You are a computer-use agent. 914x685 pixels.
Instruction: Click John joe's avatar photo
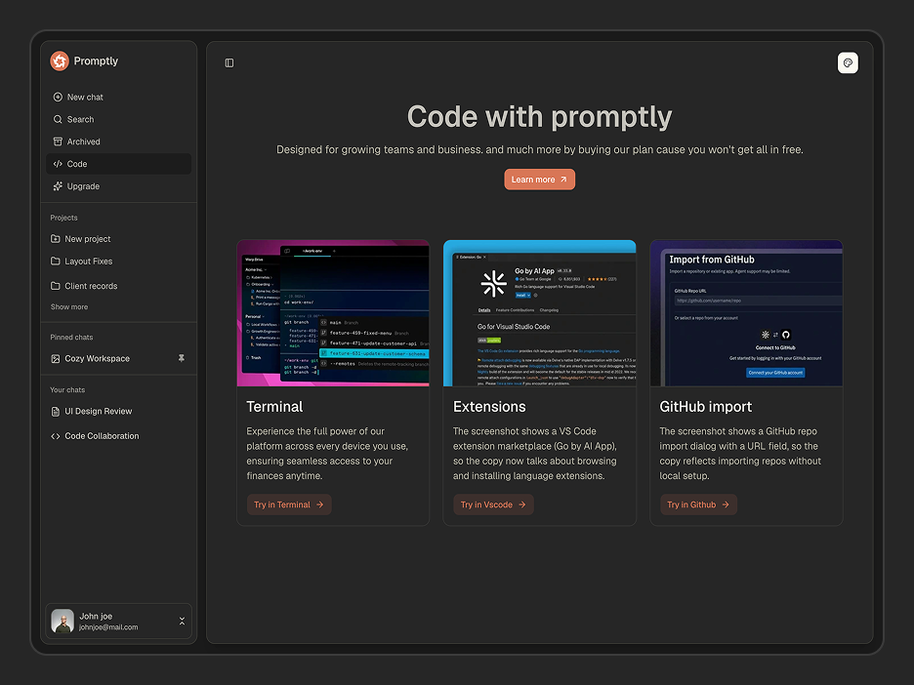pos(62,621)
